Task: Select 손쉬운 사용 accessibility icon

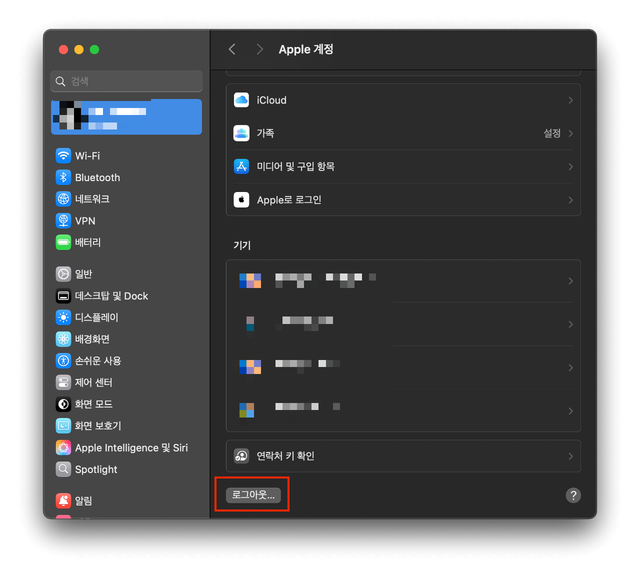Action: (63, 360)
